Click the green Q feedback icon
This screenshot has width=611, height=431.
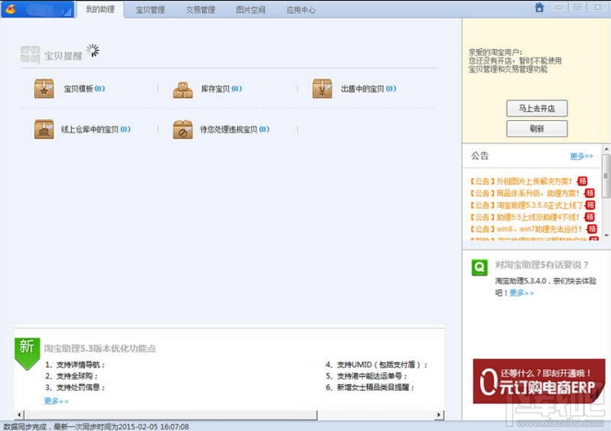click(479, 267)
